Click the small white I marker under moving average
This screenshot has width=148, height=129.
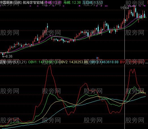(52, 38)
